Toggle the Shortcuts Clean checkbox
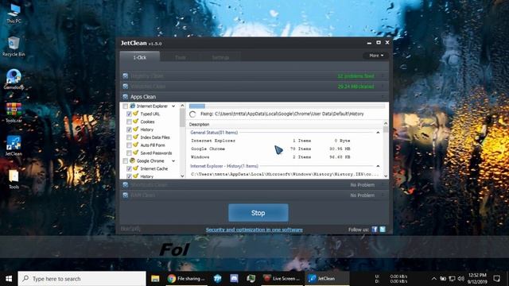Viewport: 509px width, 286px height. pos(126,185)
